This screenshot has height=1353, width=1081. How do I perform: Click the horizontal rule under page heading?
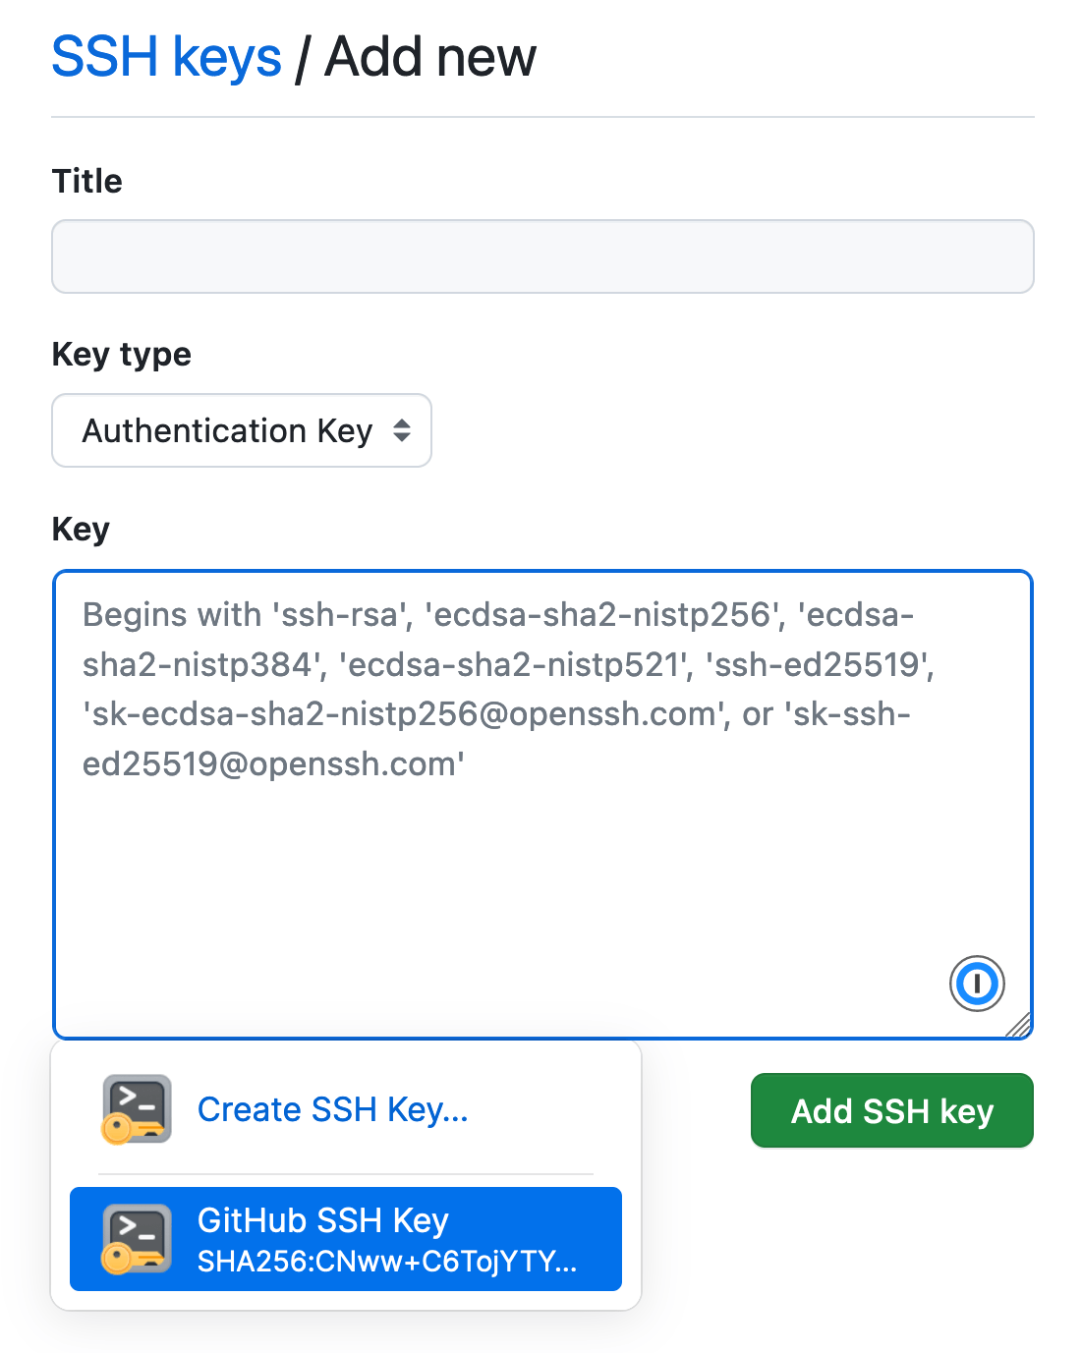[x=542, y=117]
